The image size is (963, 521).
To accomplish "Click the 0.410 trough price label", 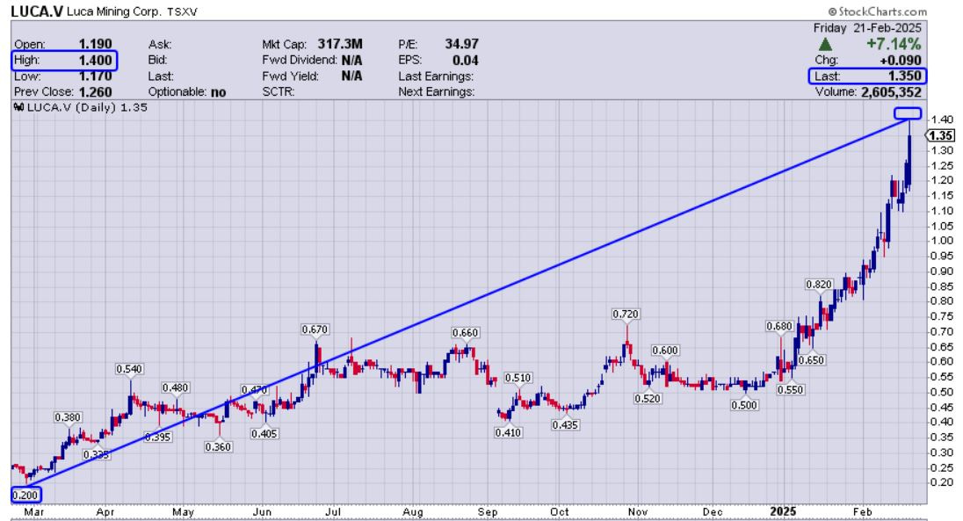I will tap(508, 433).
